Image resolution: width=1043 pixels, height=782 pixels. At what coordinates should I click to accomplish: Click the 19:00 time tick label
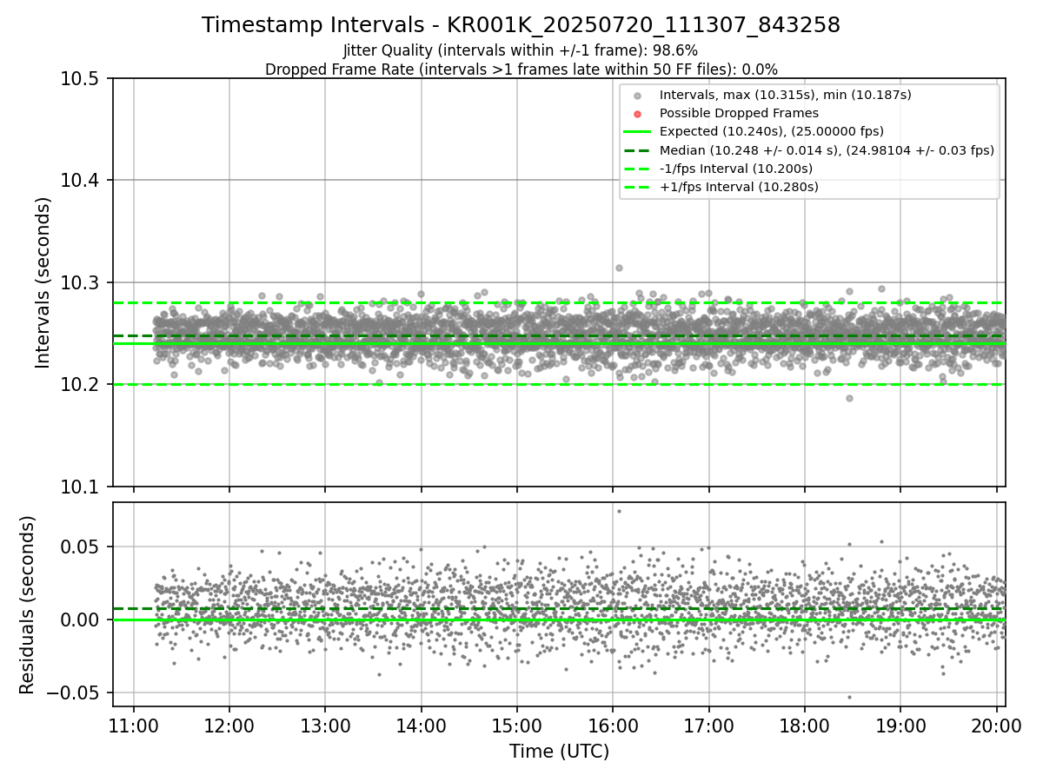click(x=900, y=726)
